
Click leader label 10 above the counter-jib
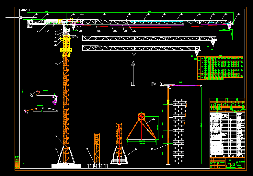(47, 14)
